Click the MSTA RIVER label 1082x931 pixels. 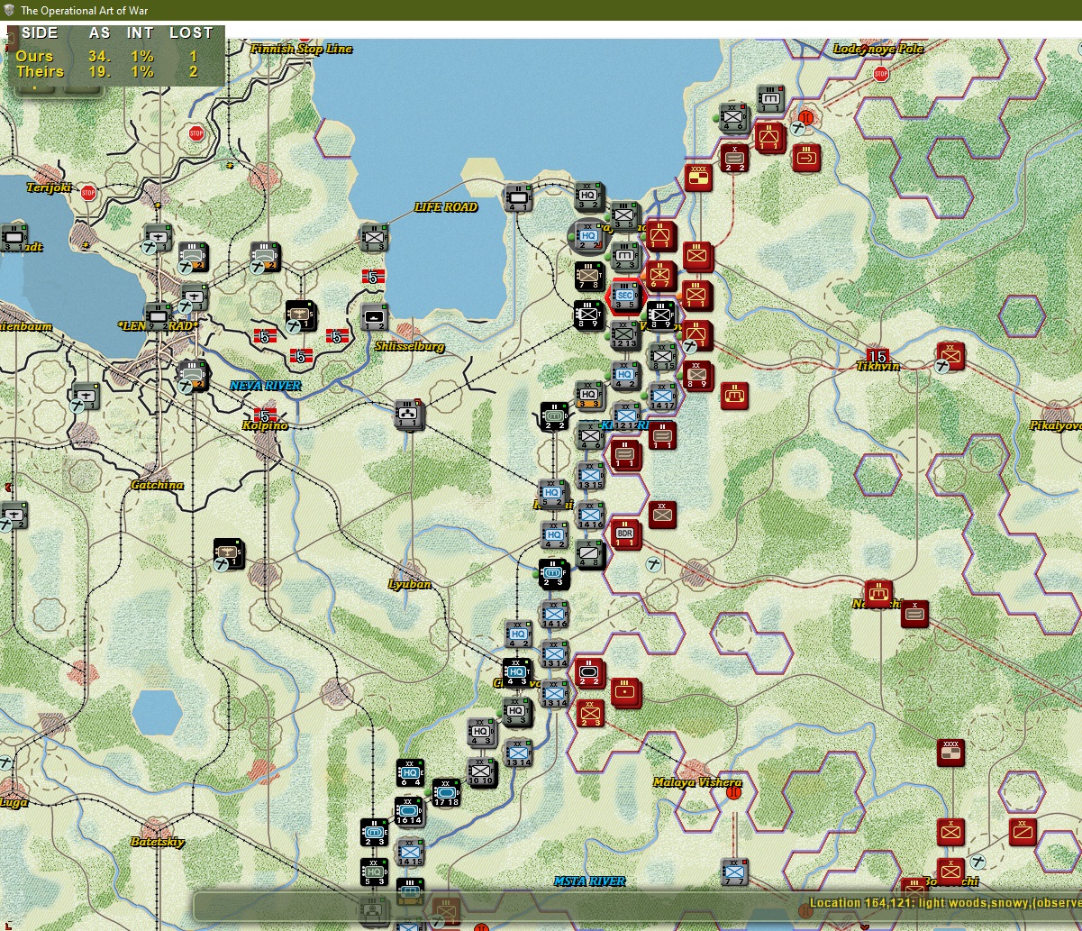pos(589,881)
